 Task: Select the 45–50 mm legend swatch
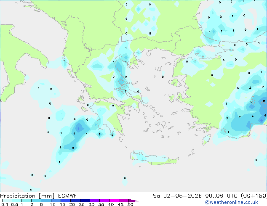point(124,201)
